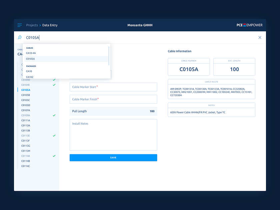The image size is (280, 210).
Task: Click the cable route text starting AIR DROP
Action: pos(211,92)
